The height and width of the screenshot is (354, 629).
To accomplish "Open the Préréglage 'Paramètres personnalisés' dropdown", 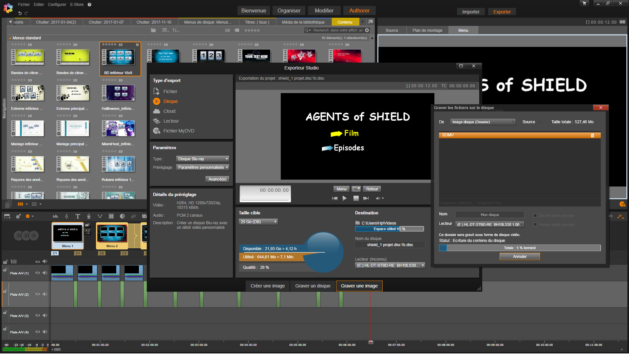I will point(203,167).
